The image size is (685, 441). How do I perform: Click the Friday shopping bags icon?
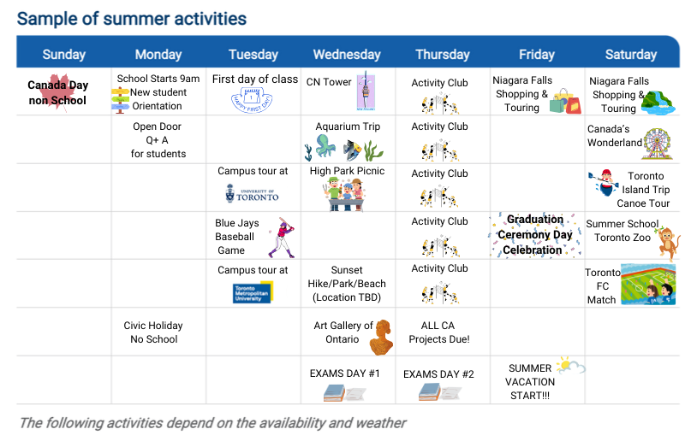(565, 102)
